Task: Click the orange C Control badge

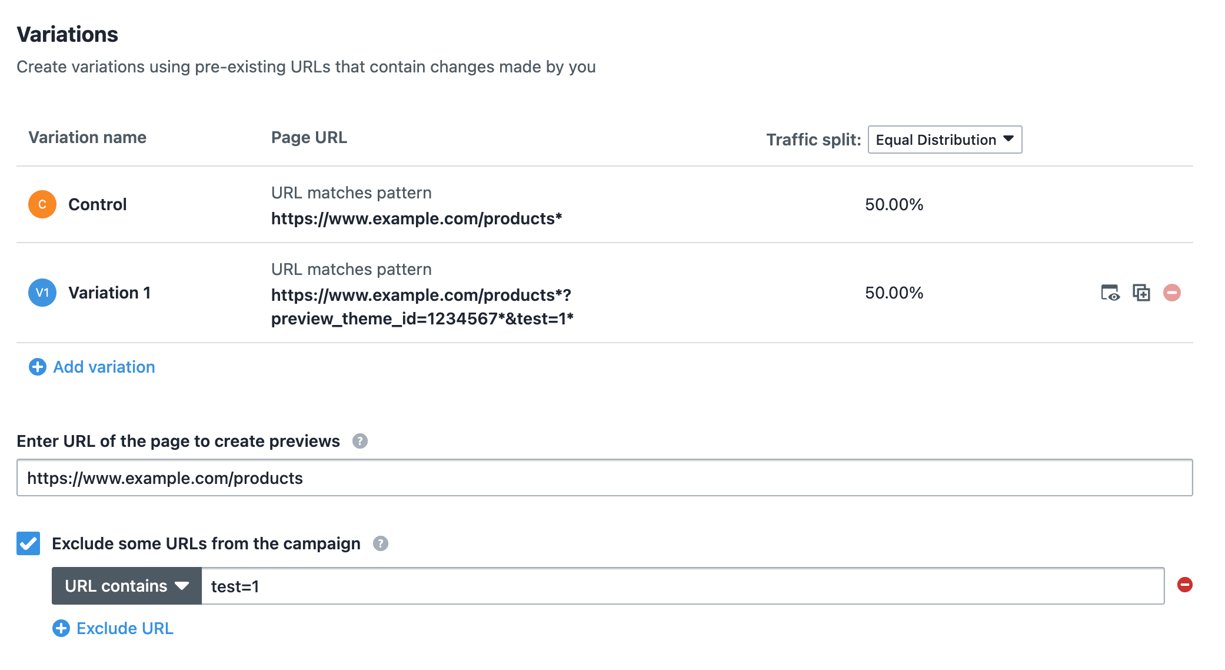Action: click(42, 204)
